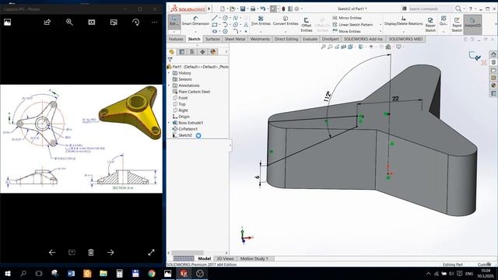Click Move Entities
The image size is (498, 280).
pos(346,31)
